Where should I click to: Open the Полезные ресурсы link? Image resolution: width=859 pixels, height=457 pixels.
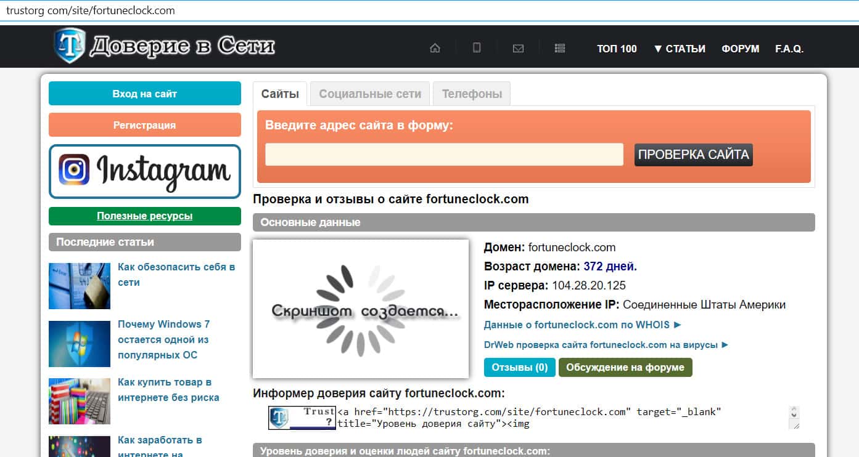(x=145, y=216)
